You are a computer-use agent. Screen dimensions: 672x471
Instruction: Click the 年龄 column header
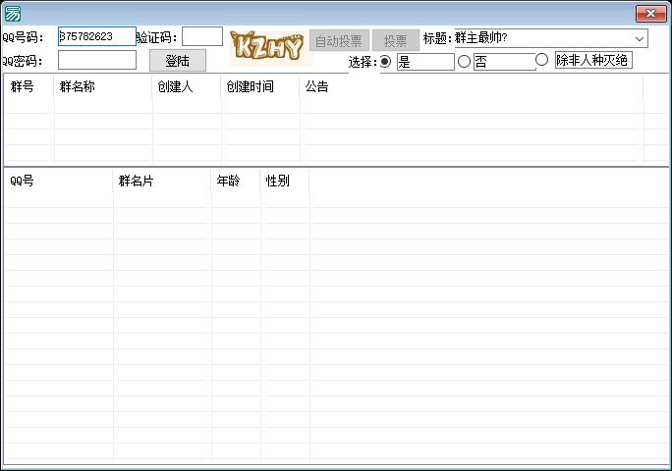pos(236,181)
